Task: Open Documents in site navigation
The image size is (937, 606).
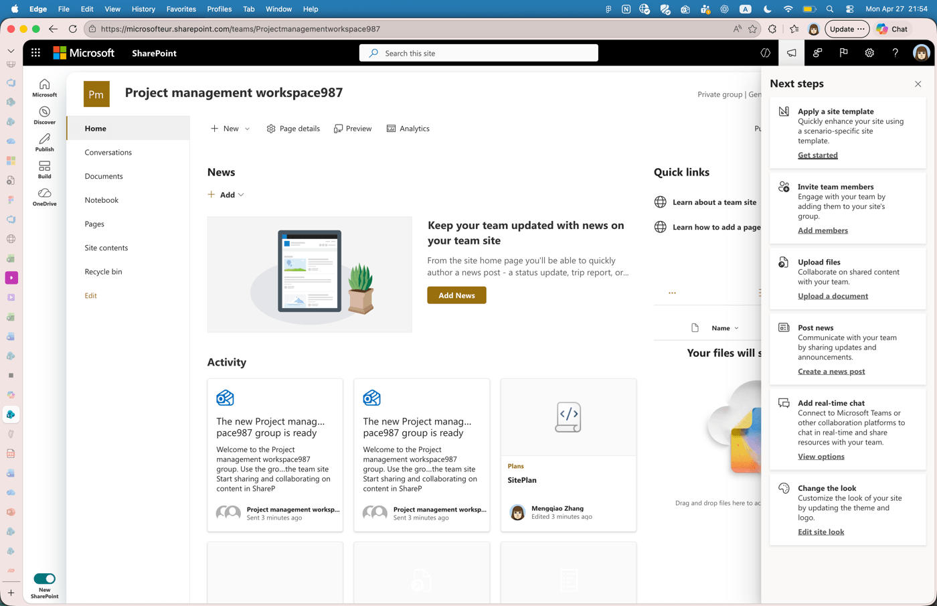Action: 104,176
